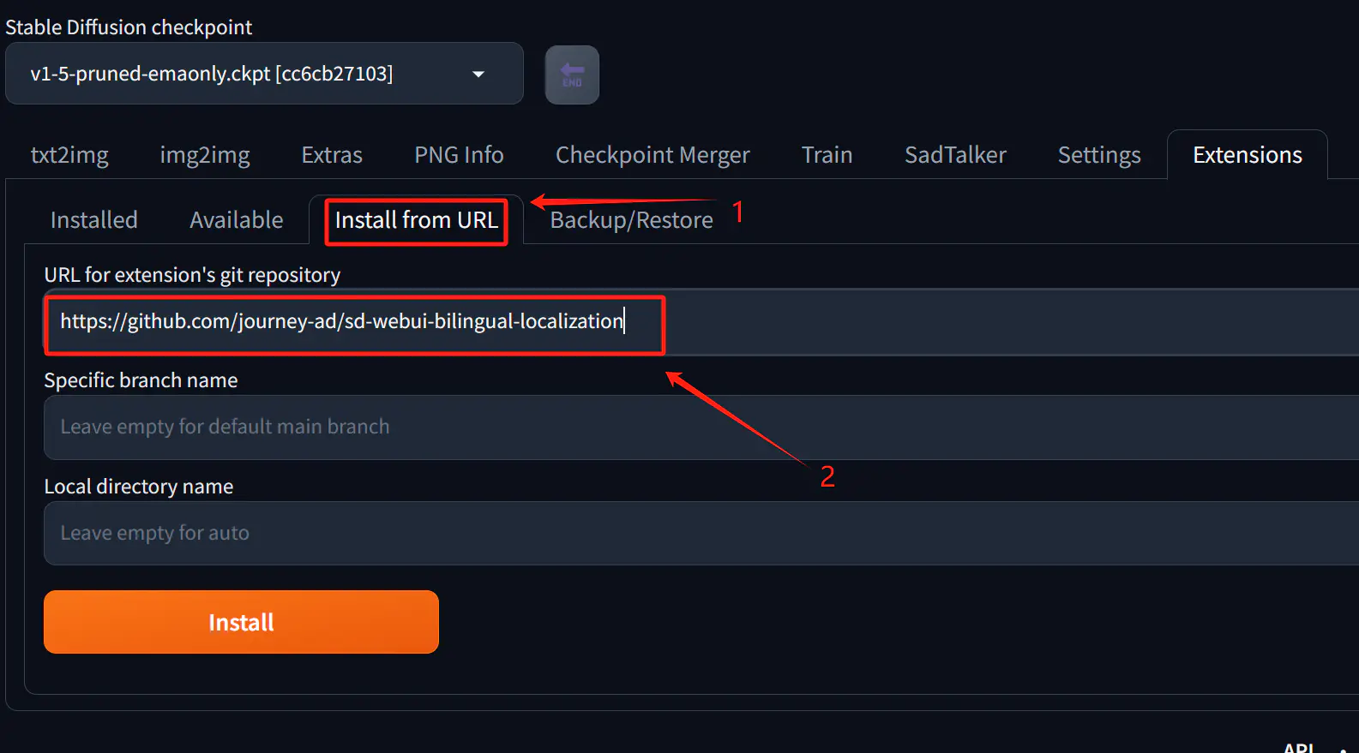This screenshot has height=753, width=1359.
Task: Select the v1-5-pruned-emaonly.ckpt checkpoint box
Action: pyautogui.click(x=264, y=74)
